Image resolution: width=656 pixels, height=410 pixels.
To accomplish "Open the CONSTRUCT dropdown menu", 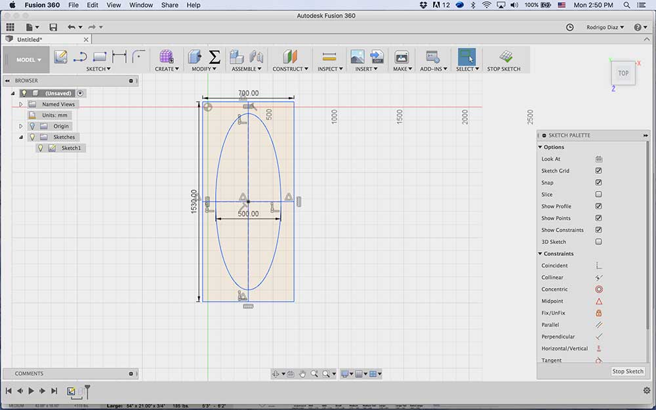I will [x=290, y=69].
